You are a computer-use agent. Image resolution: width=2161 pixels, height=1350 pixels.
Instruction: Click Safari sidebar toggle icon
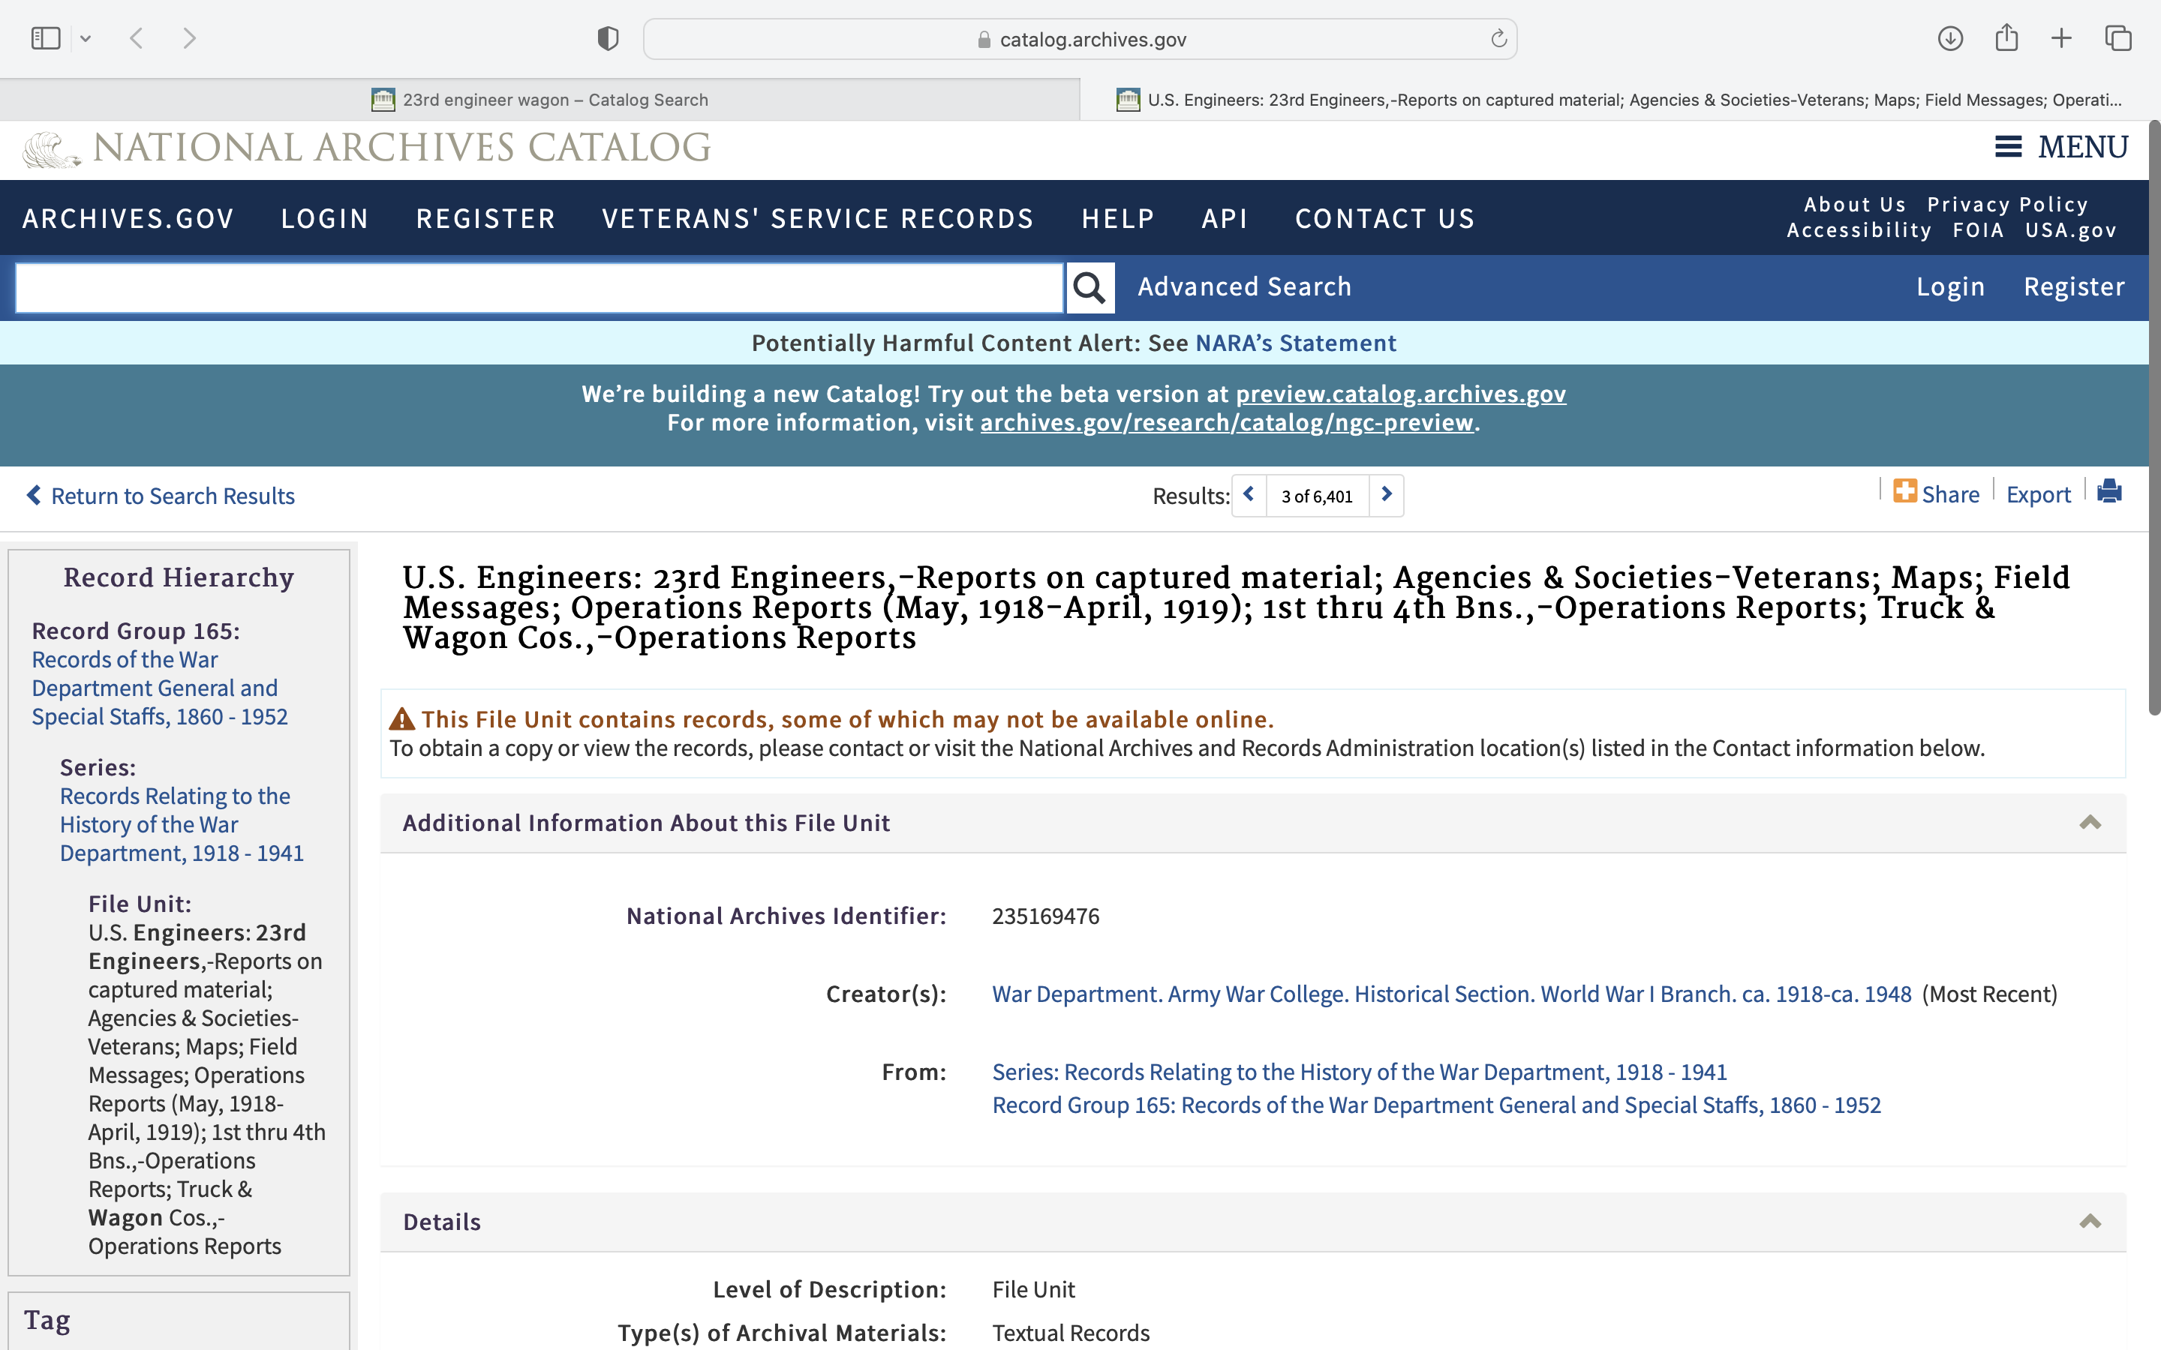click(x=45, y=38)
